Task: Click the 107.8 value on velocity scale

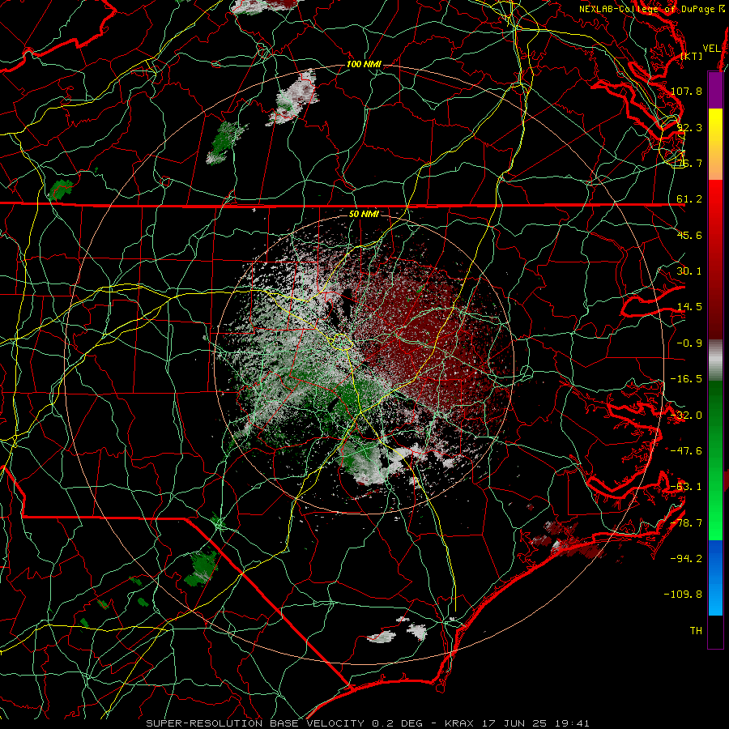Action: click(x=686, y=91)
